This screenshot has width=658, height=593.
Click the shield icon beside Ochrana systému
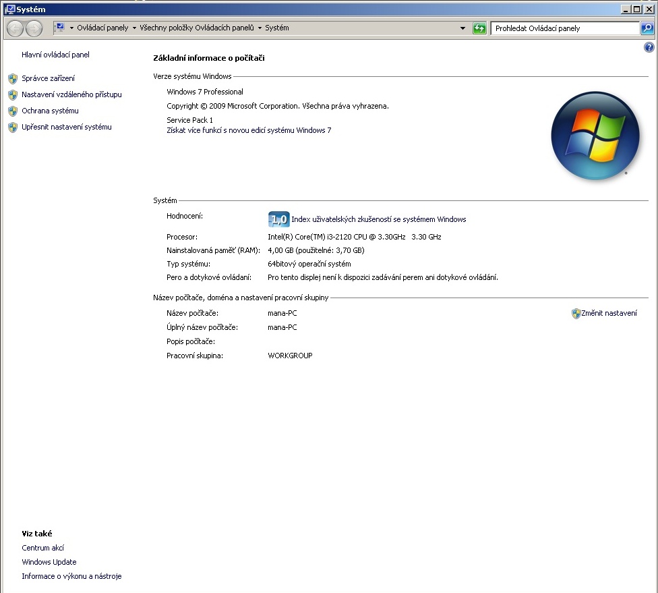pos(12,111)
